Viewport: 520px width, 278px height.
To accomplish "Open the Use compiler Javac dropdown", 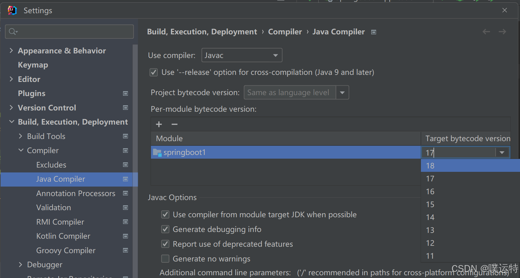I will (242, 55).
